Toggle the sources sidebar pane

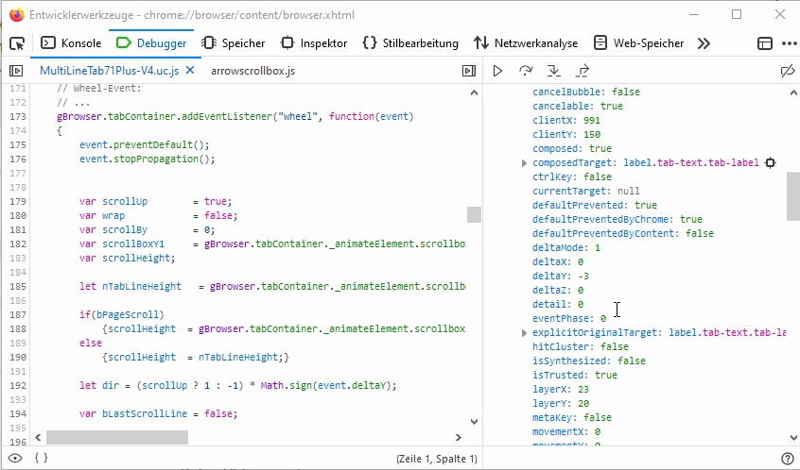point(16,71)
